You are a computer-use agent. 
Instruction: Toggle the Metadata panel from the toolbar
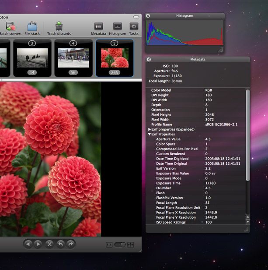pyautogui.click(x=98, y=26)
